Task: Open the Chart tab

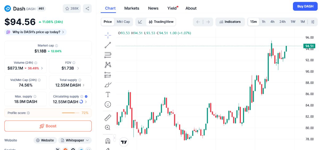Action: (x=110, y=8)
